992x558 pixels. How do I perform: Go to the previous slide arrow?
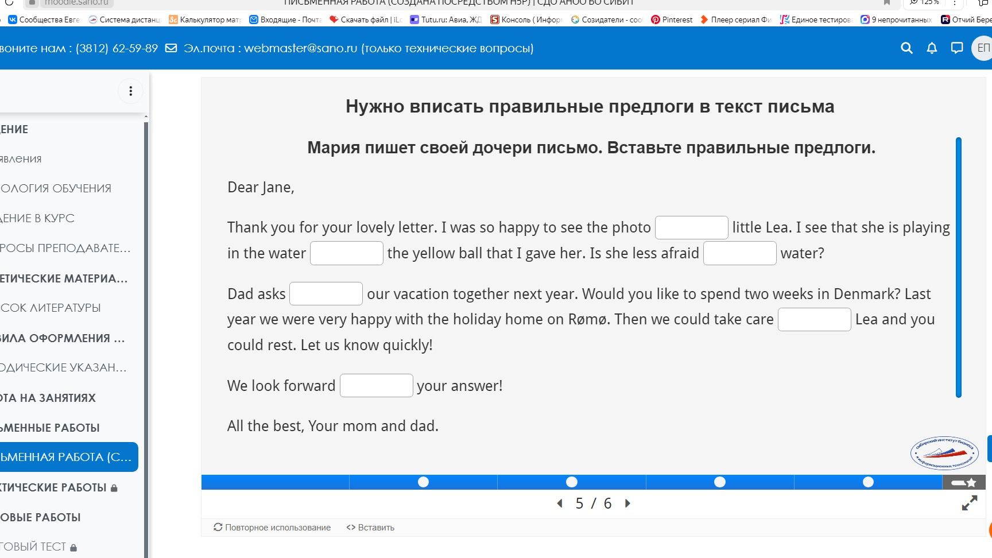pyautogui.click(x=560, y=503)
